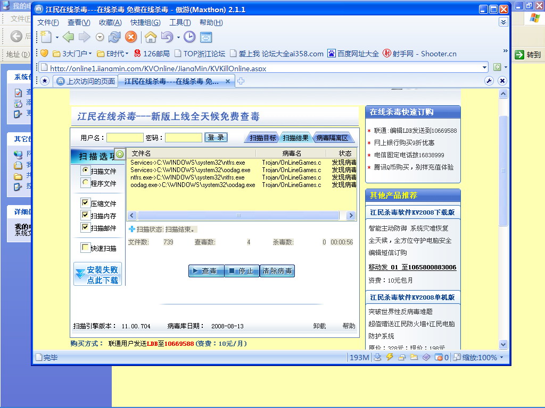Click the scan results horizontal scrollbar thumb
Screen dimensions: 545x408
(238, 216)
